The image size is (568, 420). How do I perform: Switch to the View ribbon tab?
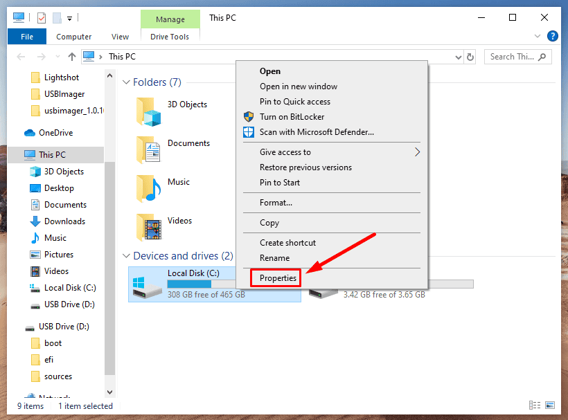120,37
